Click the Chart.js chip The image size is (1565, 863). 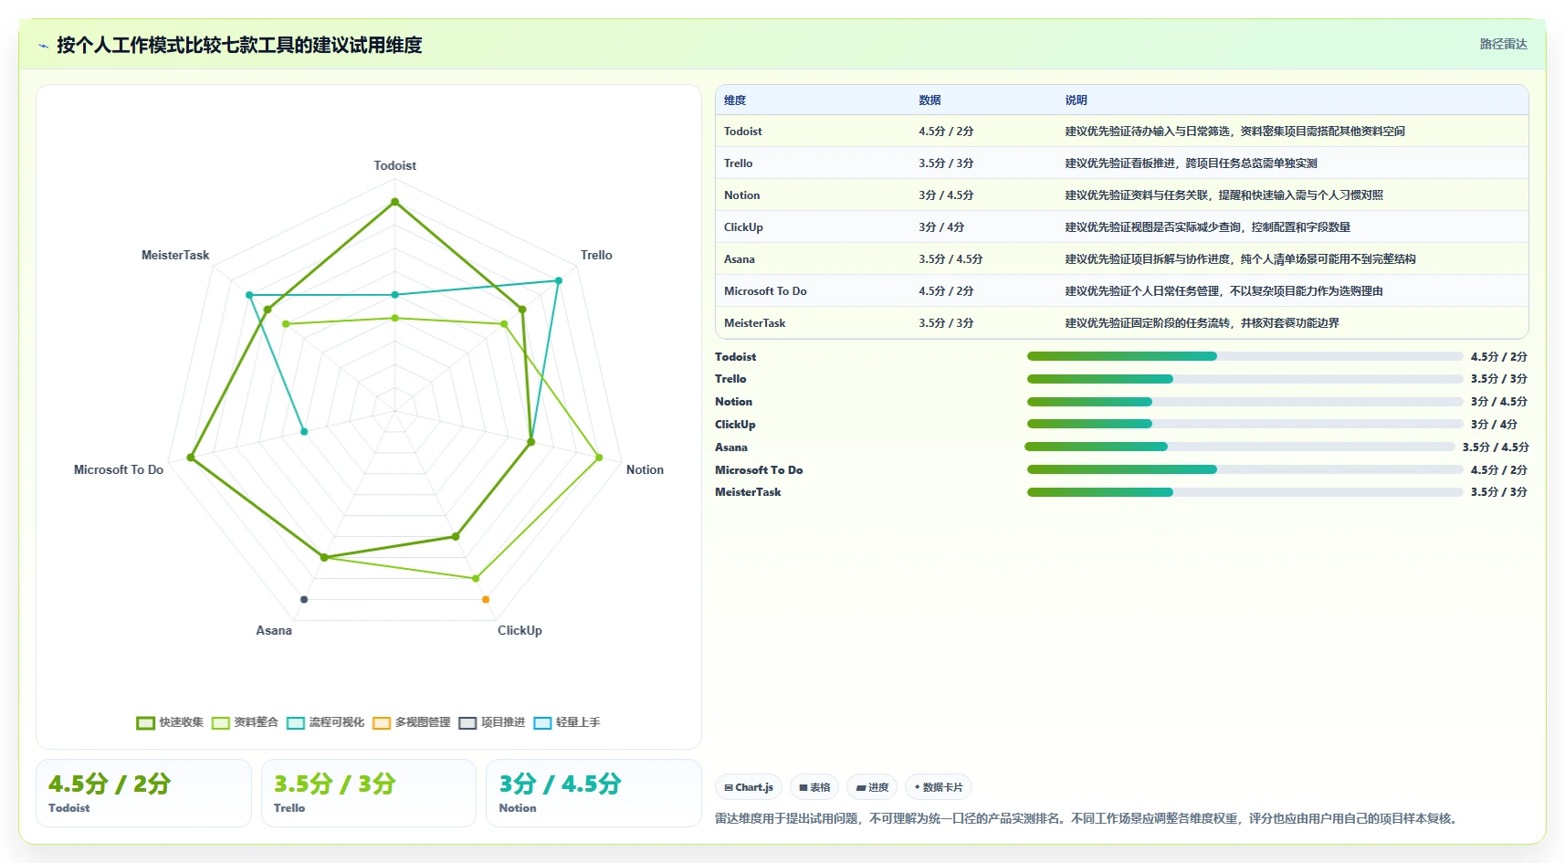[749, 787]
